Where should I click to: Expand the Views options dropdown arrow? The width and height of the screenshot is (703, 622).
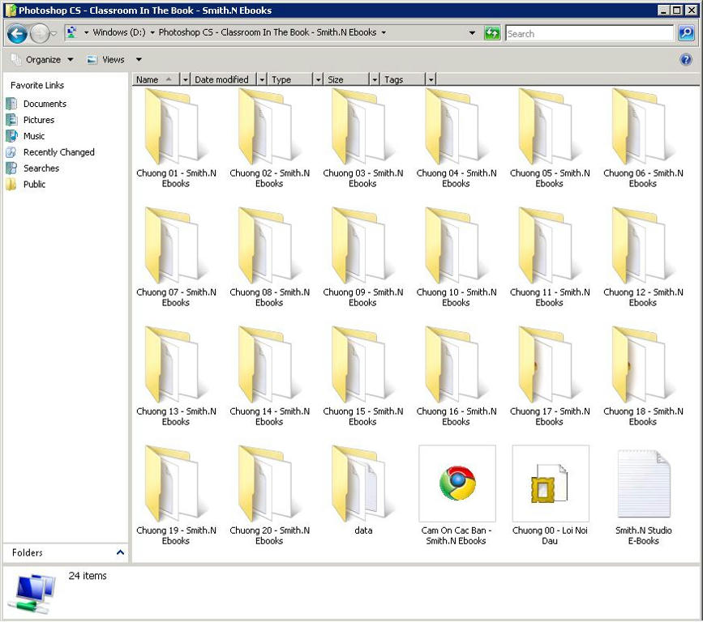139,60
